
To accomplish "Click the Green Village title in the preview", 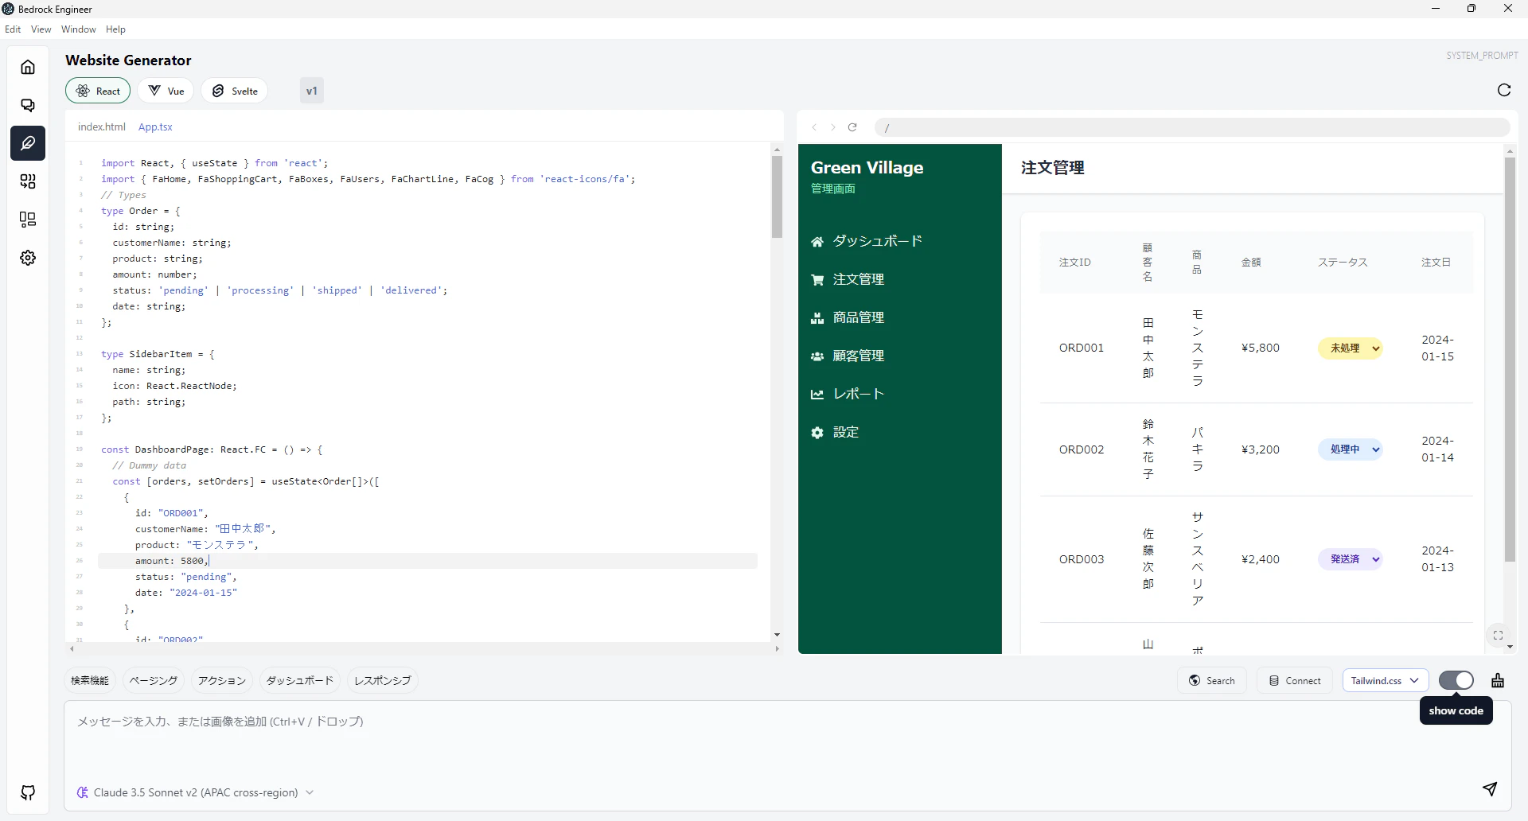I will (867, 167).
